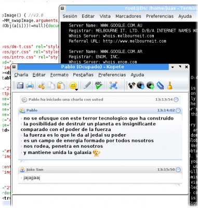Open Kopete's Preferencias menu

(x=112, y=75)
